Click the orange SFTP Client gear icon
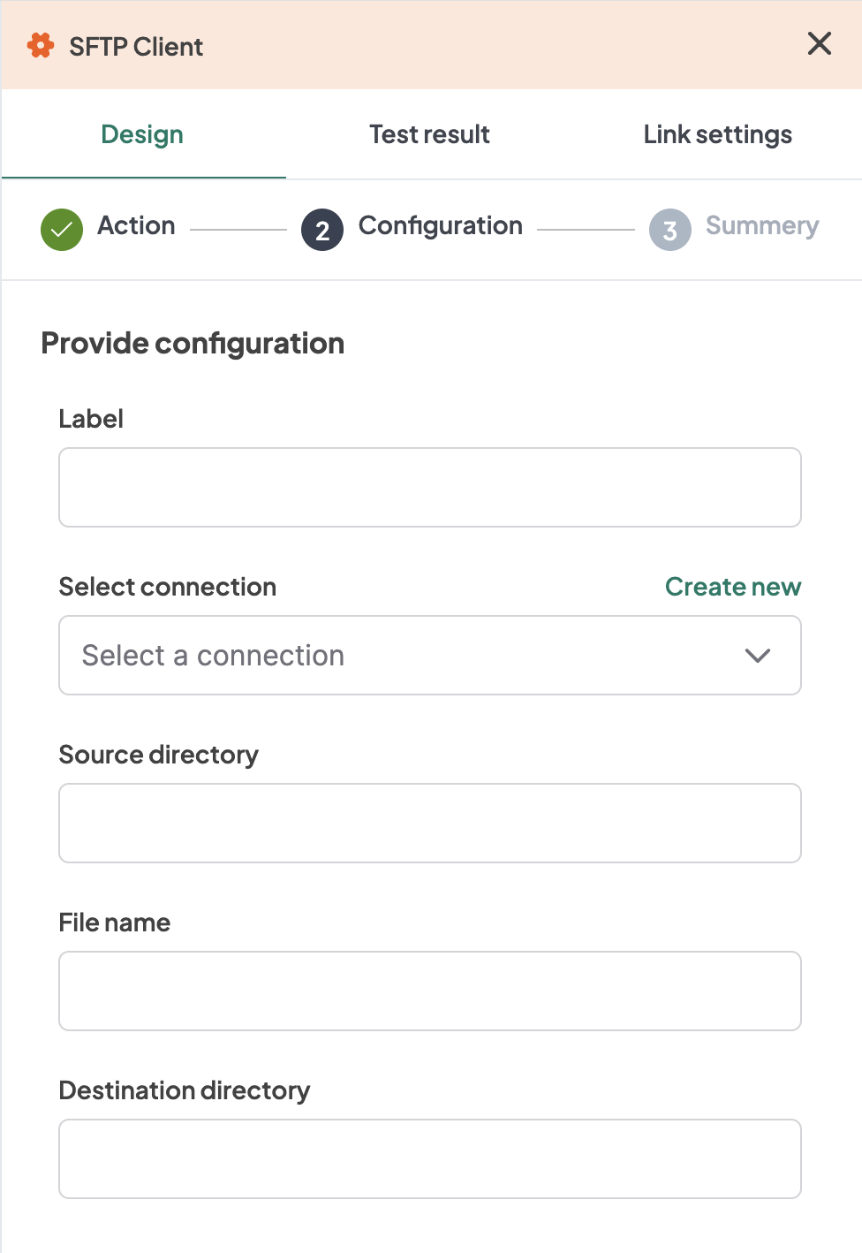 click(41, 45)
